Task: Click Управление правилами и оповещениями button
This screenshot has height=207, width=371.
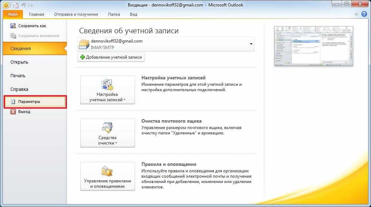Action: click(107, 176)
